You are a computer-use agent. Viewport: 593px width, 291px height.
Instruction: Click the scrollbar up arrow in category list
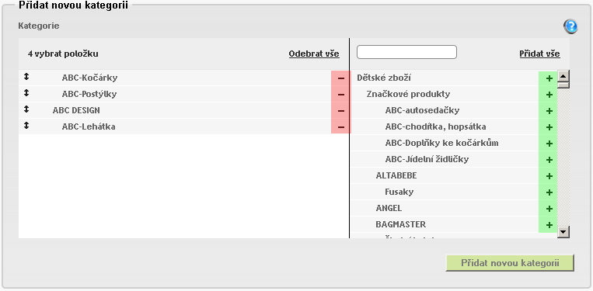point(563,76)
